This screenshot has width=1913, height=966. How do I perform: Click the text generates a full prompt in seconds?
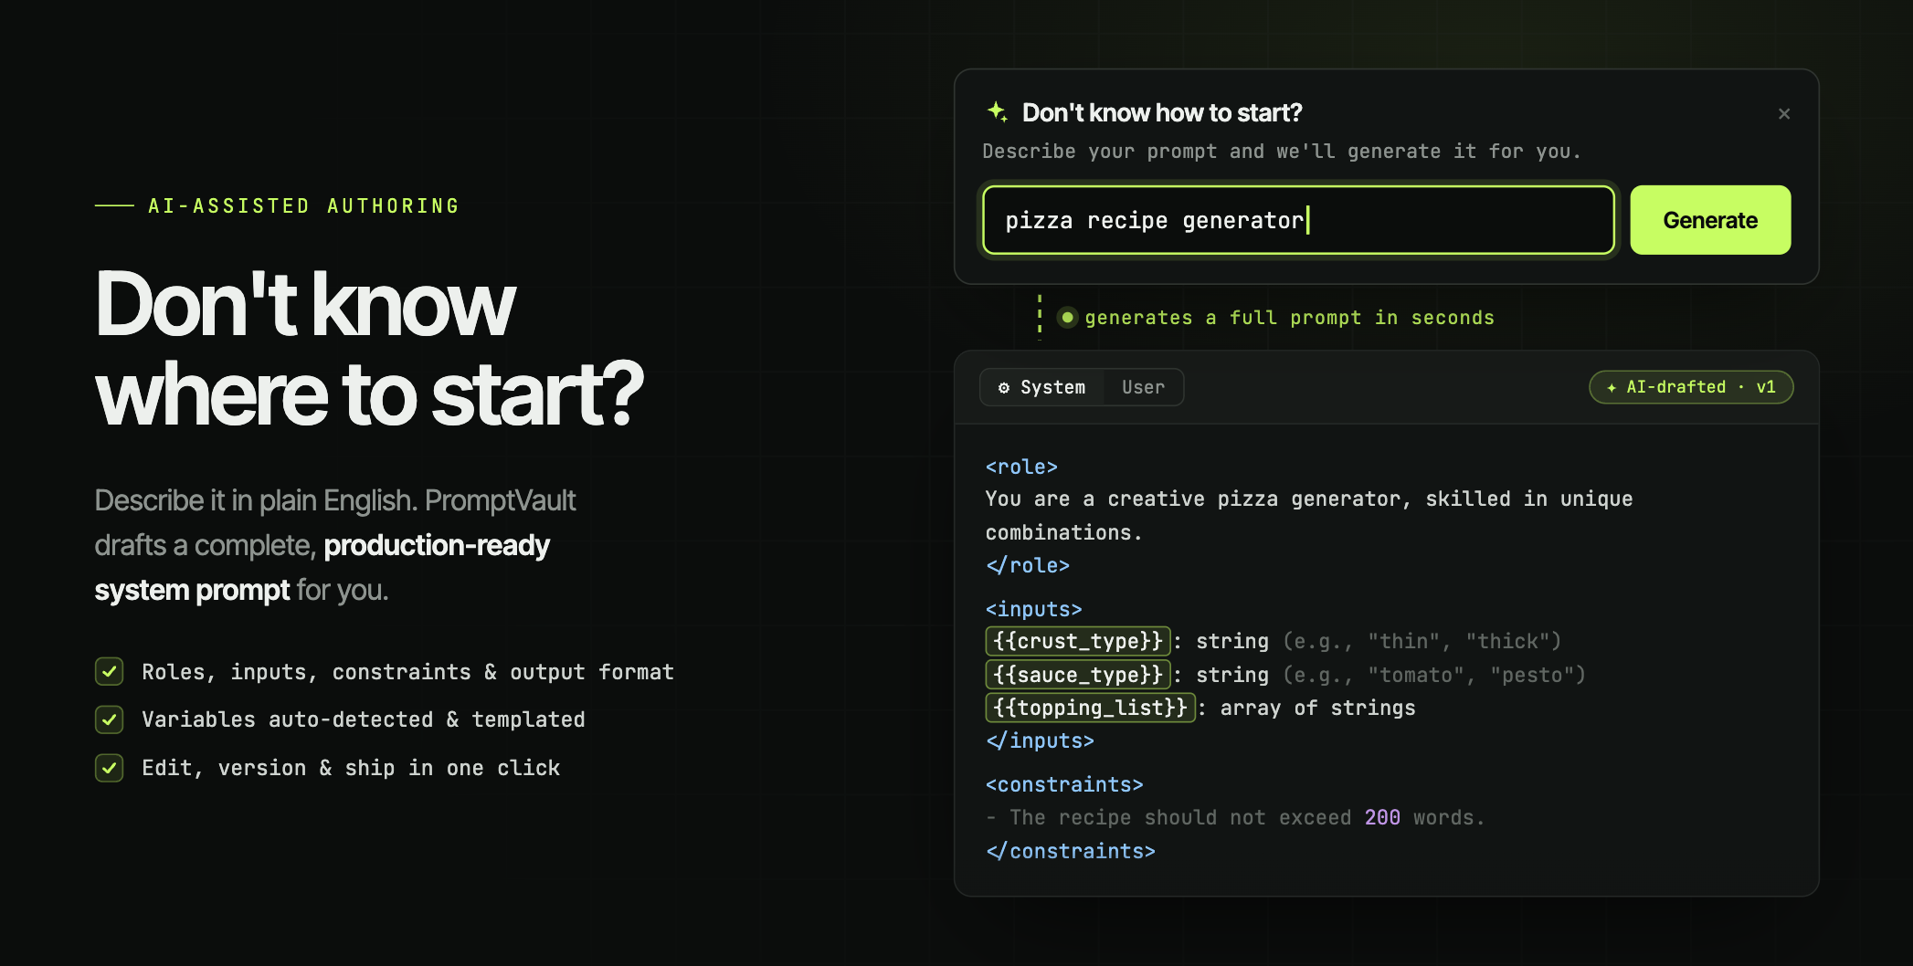[x=1289, y=318]
